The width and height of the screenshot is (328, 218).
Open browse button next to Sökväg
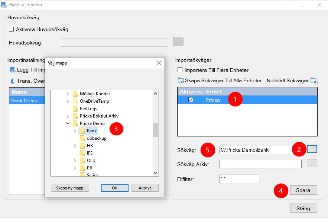coord(312,149)
